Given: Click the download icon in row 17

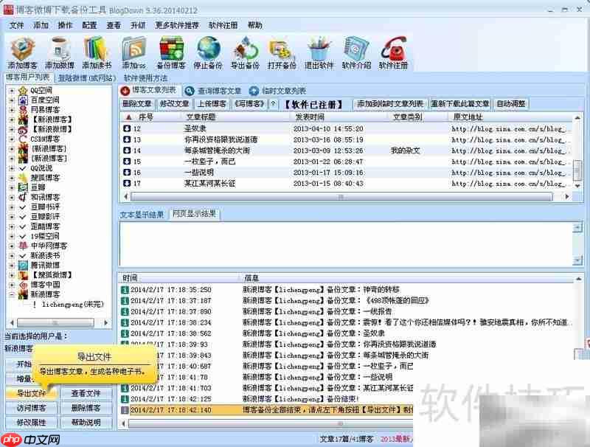Looking at the screenshot, I should [127, 184].
